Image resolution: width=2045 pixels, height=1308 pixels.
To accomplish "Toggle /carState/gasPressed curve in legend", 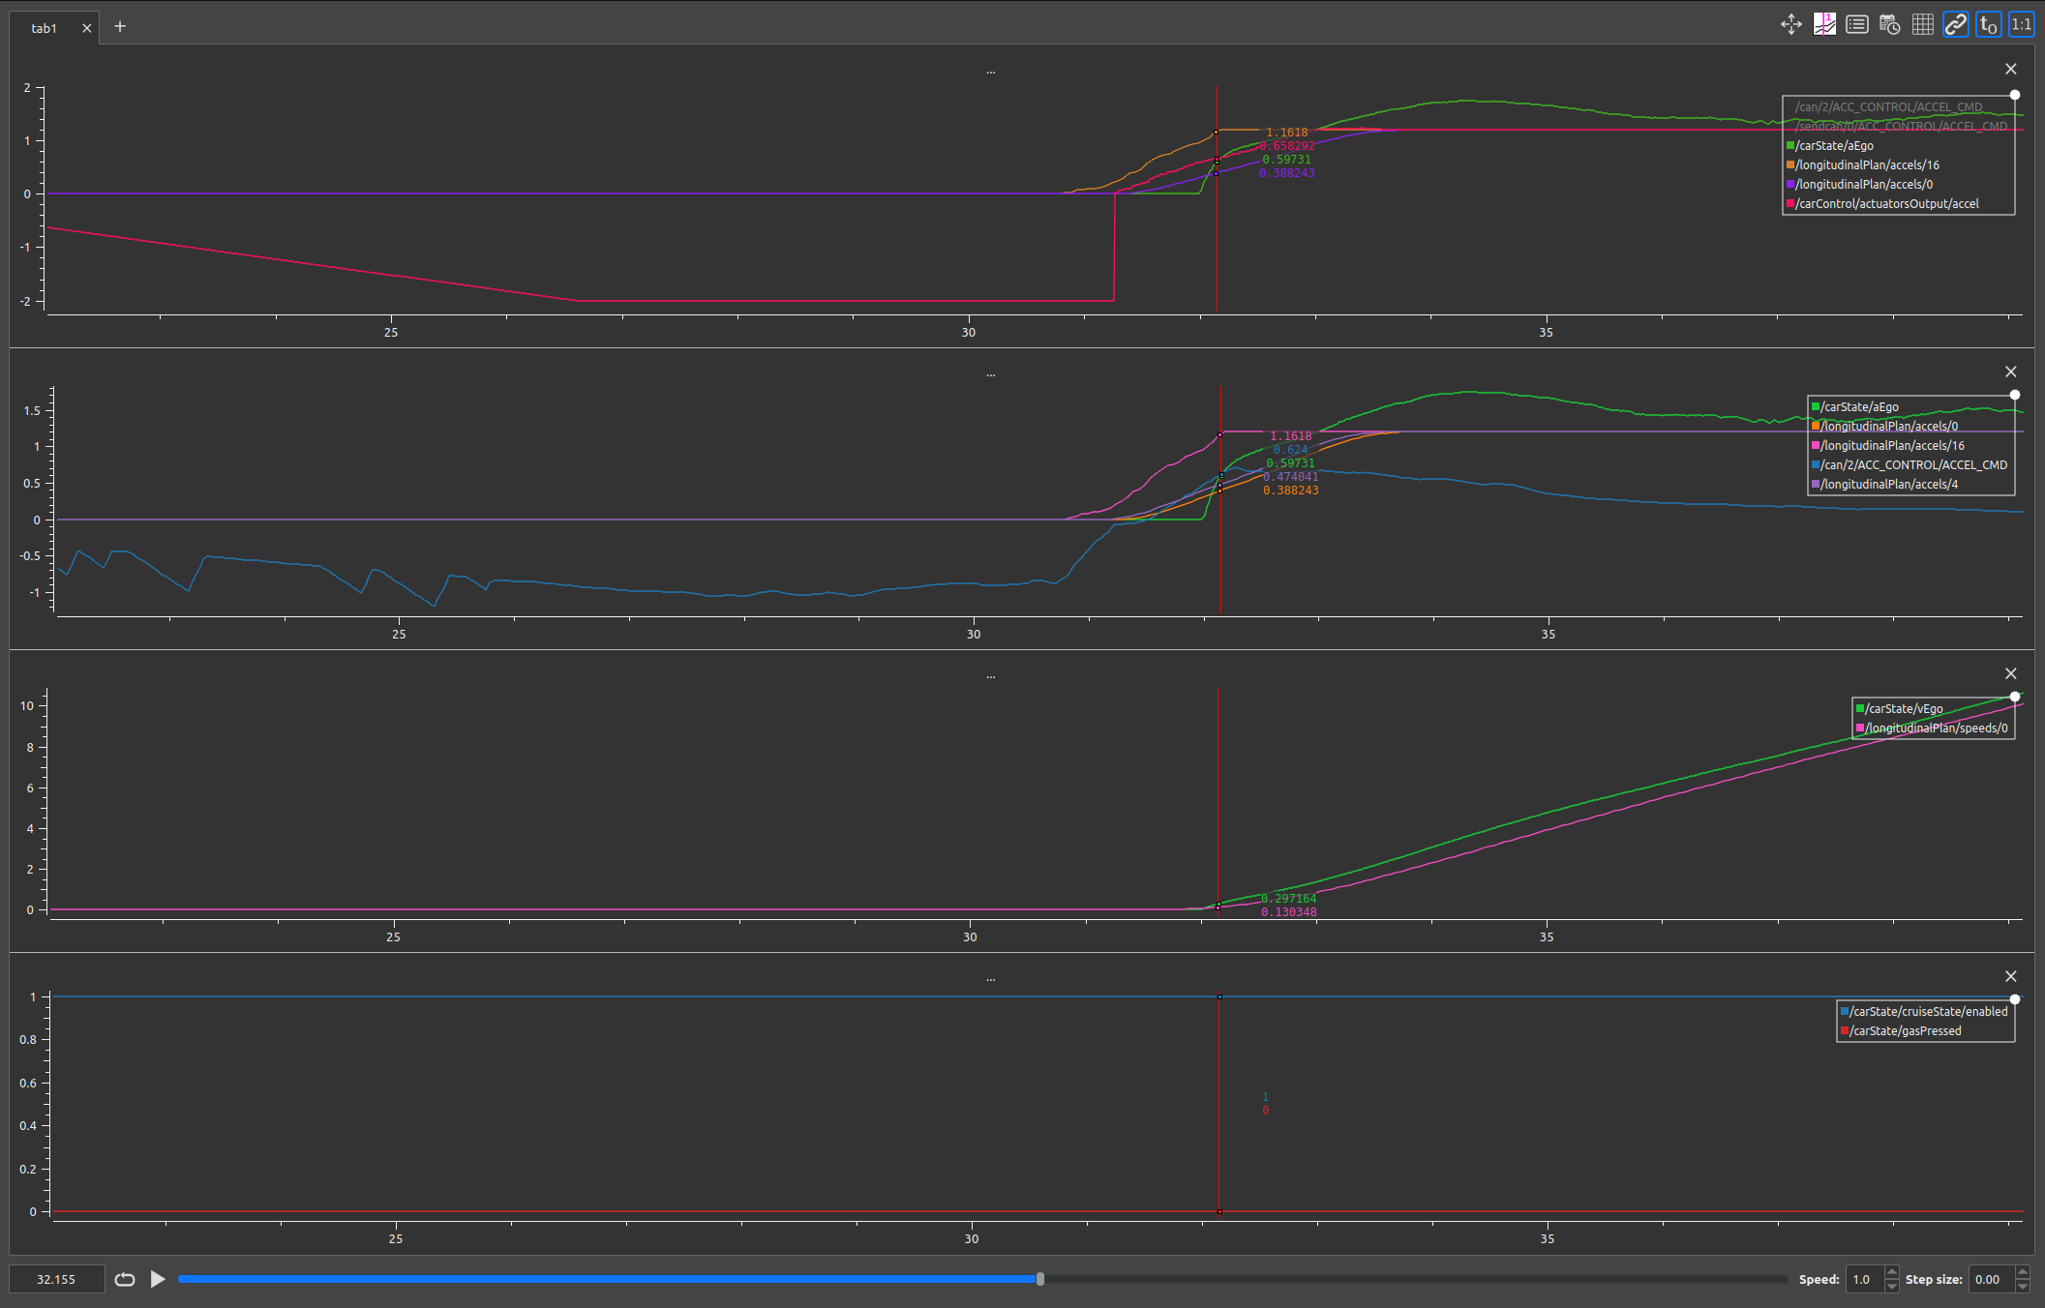I will (1905, 1031).
